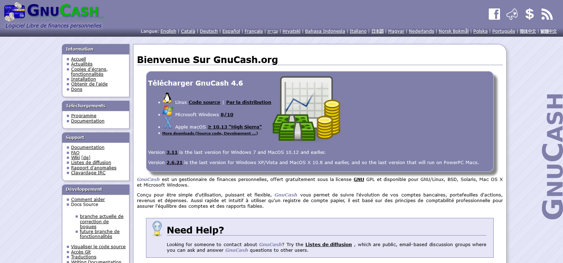Open the Dons donations page
Screen dimensions: 563x263
point(77,89)
